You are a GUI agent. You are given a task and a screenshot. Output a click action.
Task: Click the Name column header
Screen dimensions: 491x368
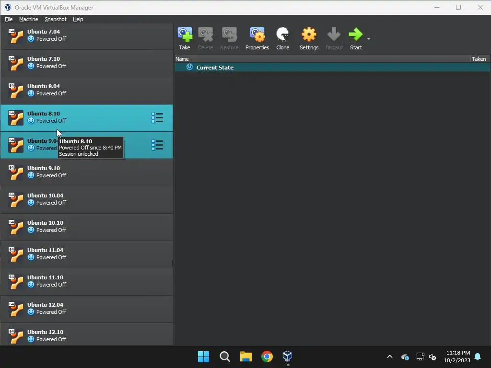pos(323,59)
